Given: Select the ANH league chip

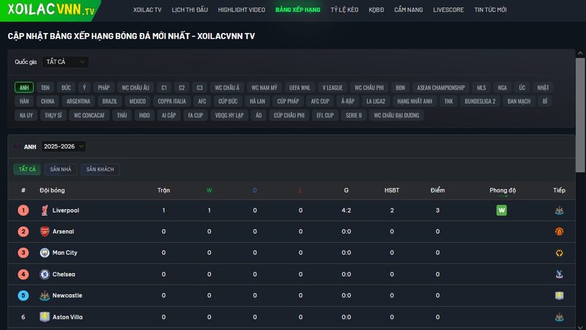Looking at the screenshot, I should pyautogui.click(x=24, y=87).
